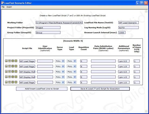Click the Repetition Count column header
This screenshot has width=149, height=114.
tap(84, 48)
